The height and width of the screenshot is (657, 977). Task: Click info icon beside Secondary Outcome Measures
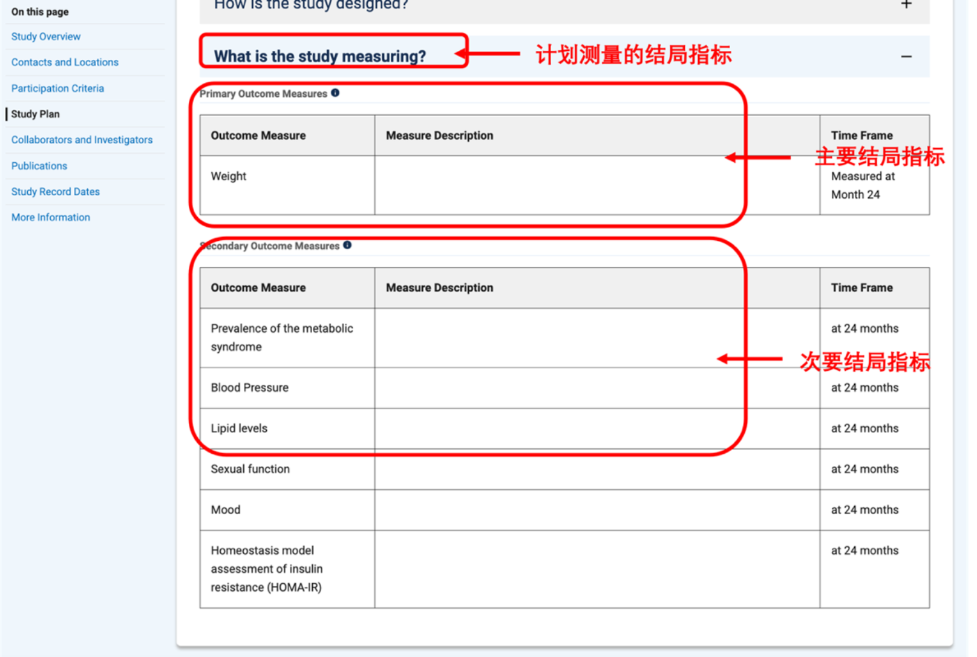(347, 245)
